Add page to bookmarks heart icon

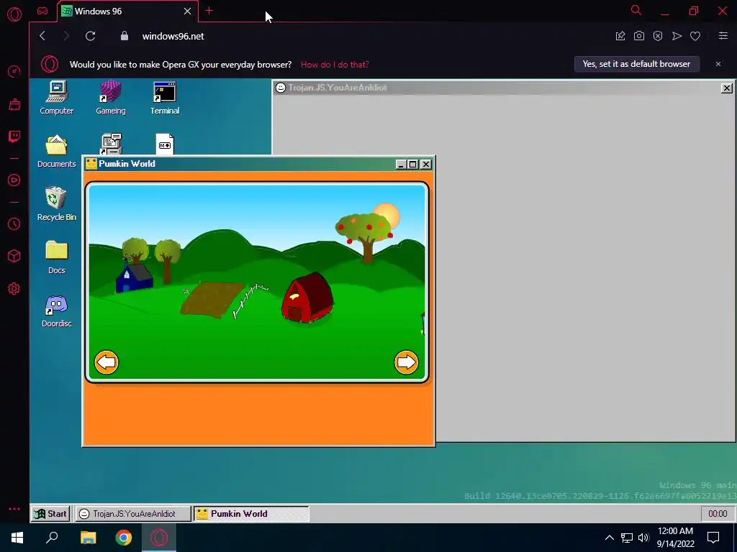(695, 36)
